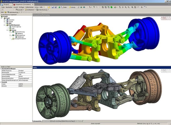The height and width of the screenshot is (125, 171).
Task: Select the Geometrie bottom tab
Action: pos(37,121)
